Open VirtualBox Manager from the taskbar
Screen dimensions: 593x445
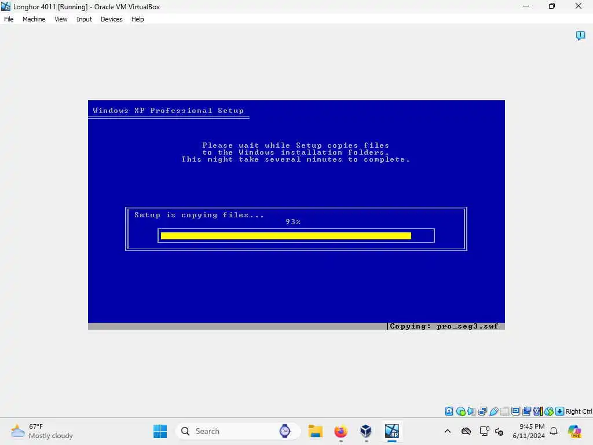[x=366, y=431]
